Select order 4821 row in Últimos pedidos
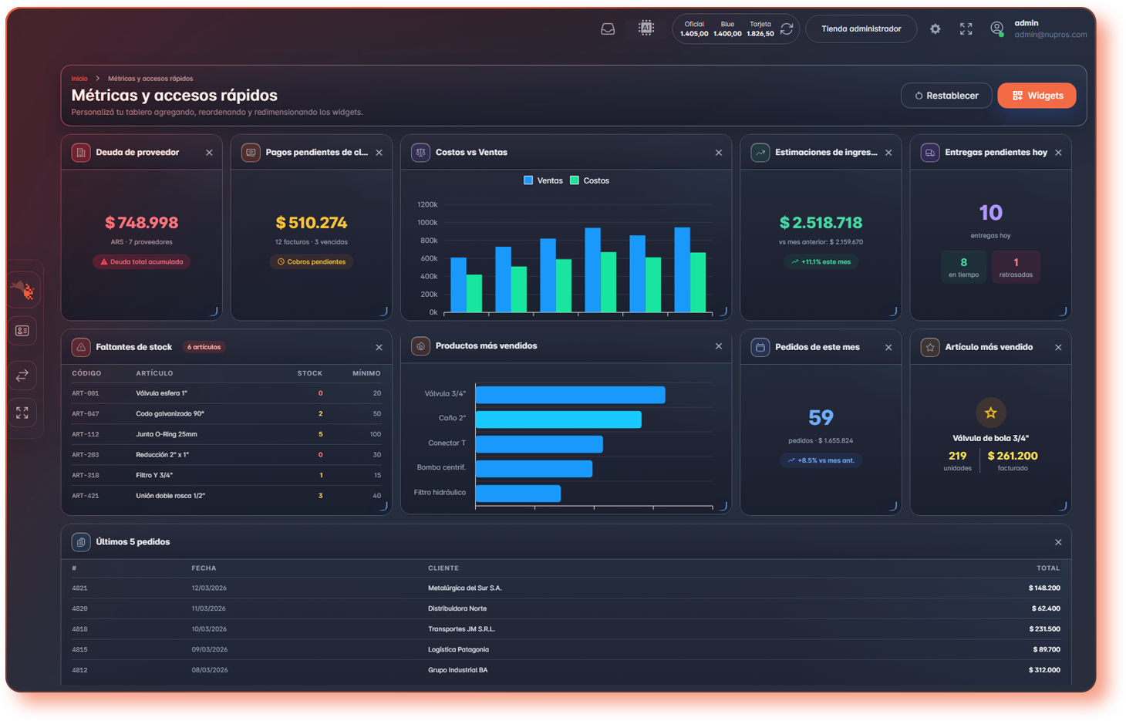This screenshot has height=721, width=1126. click(x=566, y=588)
